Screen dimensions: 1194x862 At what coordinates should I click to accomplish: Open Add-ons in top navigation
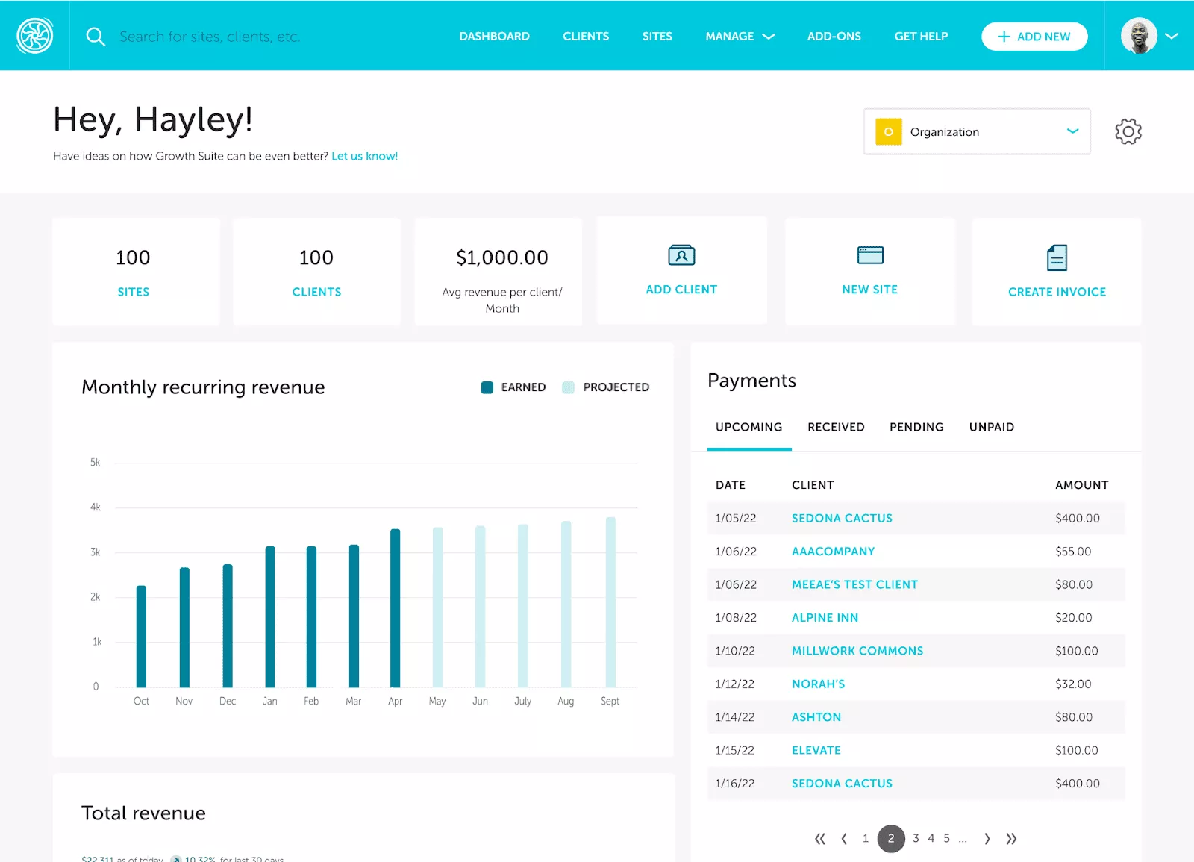(834, 36)
